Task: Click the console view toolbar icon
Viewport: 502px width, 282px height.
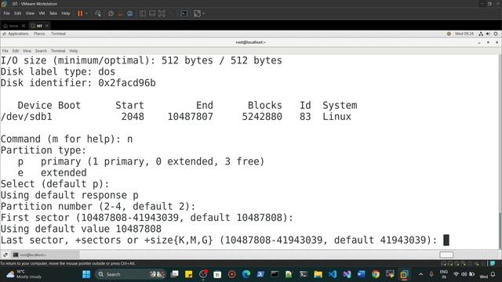Action: click(184, 13)
